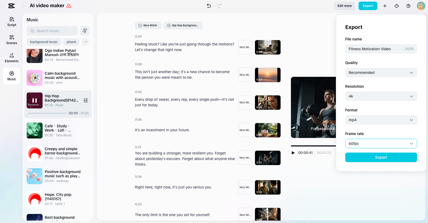Viewport: 428px width, 223px height.
Task: Select the phonk tag
Action: [x=71, y=42]
